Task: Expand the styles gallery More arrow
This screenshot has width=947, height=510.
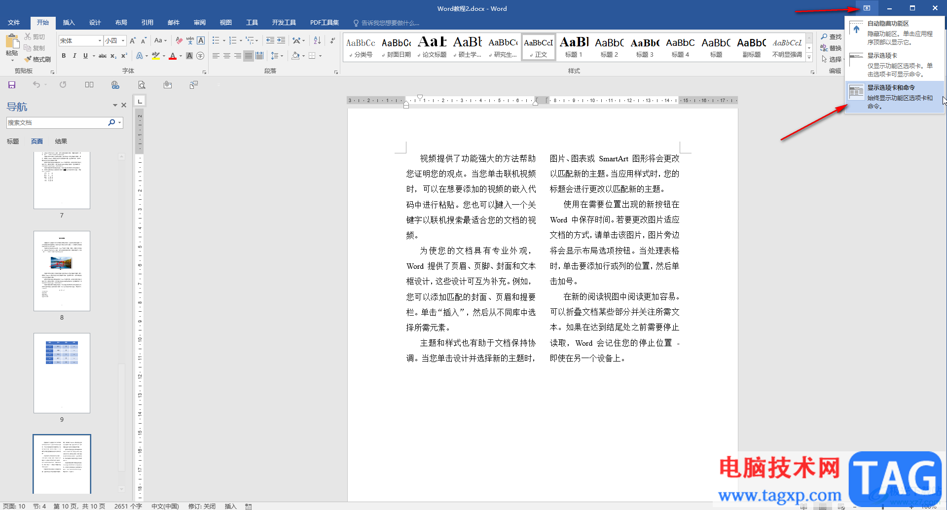Action: pos(809,58)
